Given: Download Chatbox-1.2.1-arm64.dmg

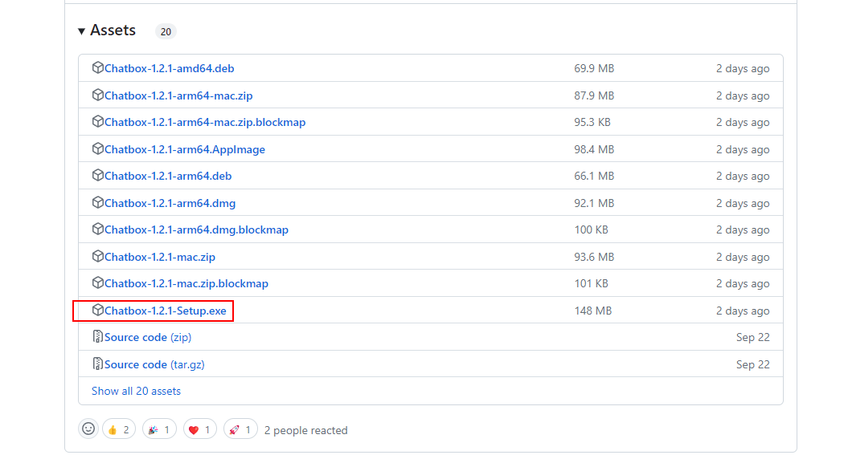Looking at the screenshot, I should 170,203.
